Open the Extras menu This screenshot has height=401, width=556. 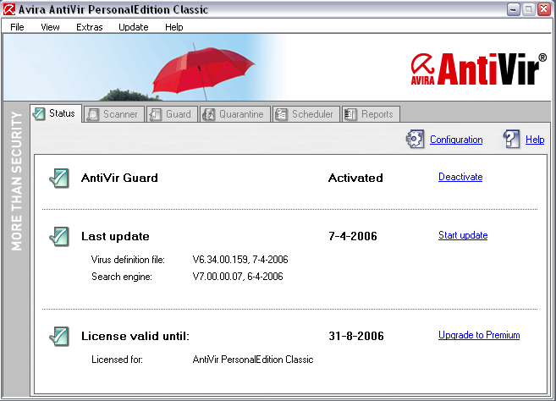90,27
